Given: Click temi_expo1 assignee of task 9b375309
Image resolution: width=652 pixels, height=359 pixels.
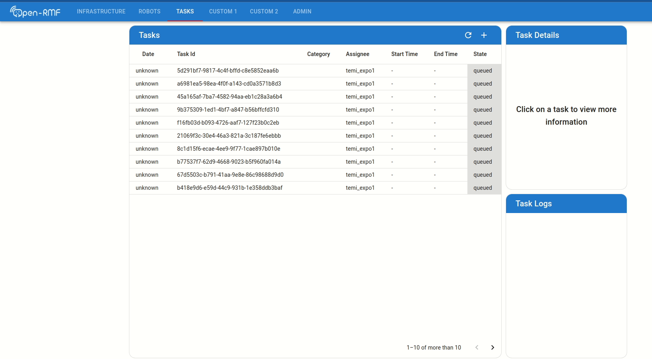Looking at the screenshot, I should 360,110.
